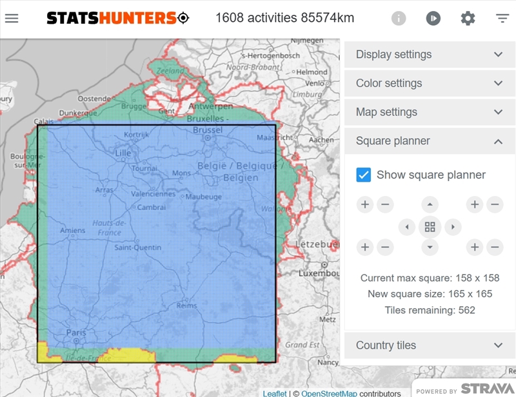
Task: Open the settings gear icon
Action: pos(468,18)
